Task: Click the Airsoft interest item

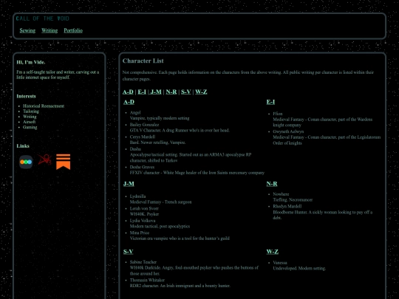Action: coord(30,122)
